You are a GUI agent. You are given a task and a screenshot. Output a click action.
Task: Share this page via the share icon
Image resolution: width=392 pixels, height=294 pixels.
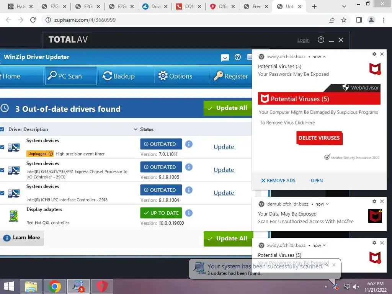332,20
